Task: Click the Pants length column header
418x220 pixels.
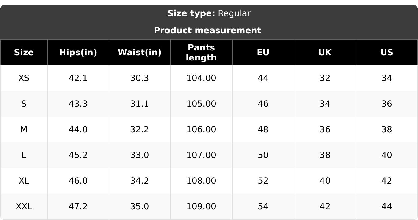Action: click(x=201, y=53)
